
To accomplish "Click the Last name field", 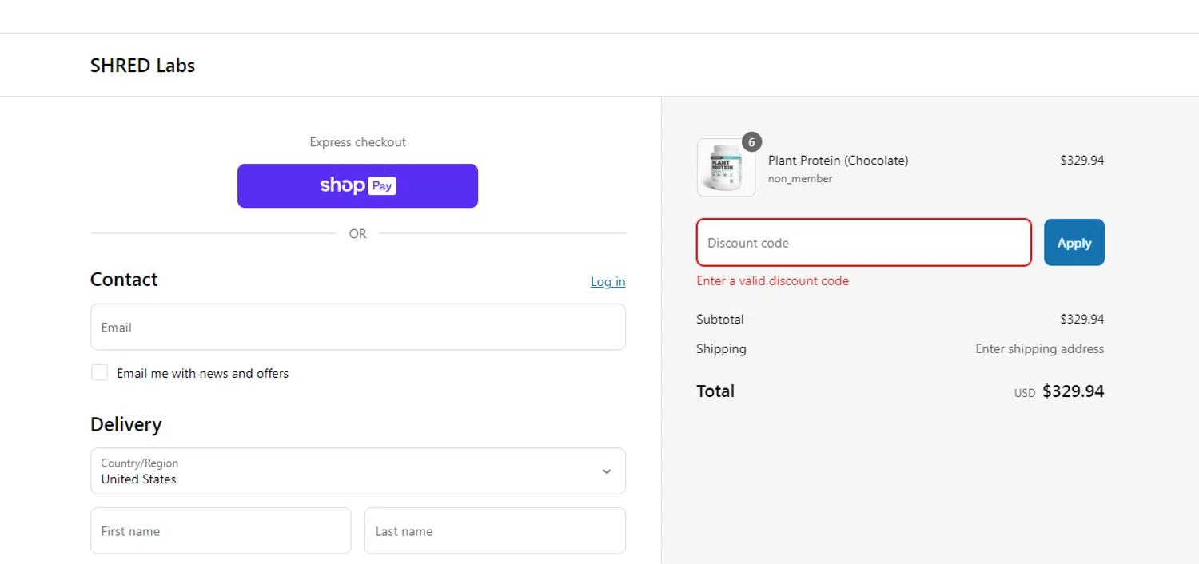I will (495, 530).
